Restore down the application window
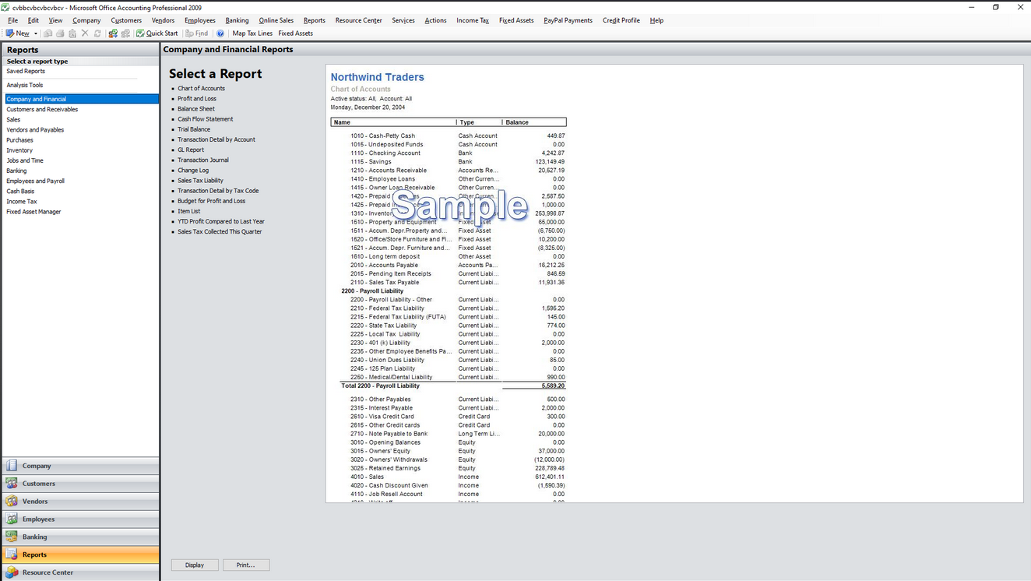This screenshot has width=1031, height=581. click(x=995, y=7)
